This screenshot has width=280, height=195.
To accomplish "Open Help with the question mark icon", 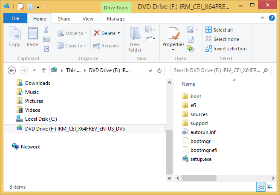I will [272, 18].
